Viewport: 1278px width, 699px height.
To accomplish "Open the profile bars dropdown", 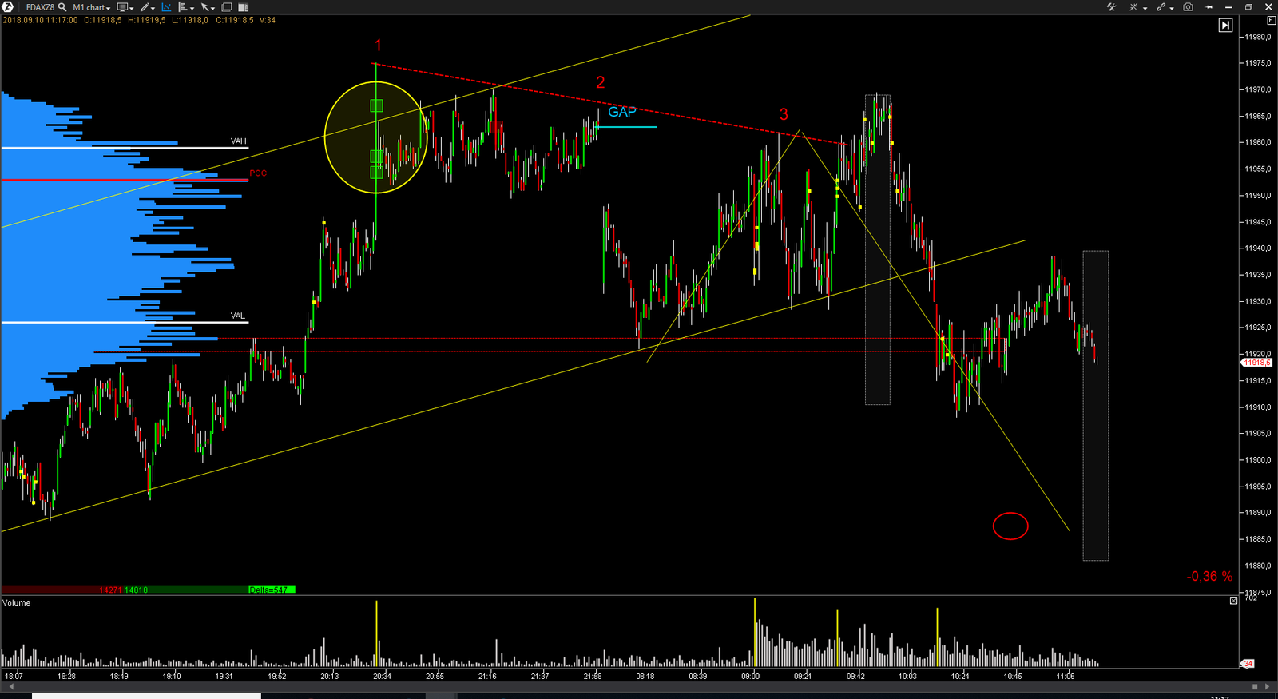I will pos(186,8).
